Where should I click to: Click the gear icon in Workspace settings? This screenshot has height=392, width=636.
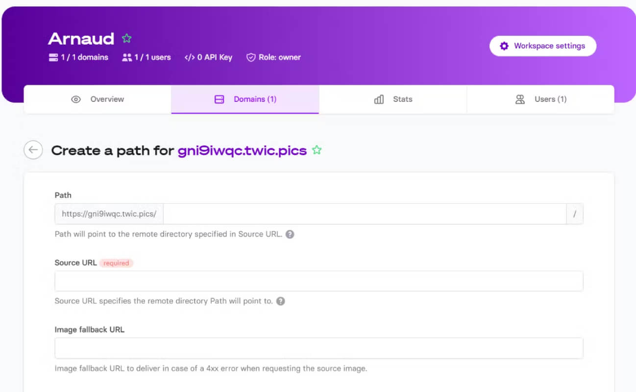click(x=504, y=46)
